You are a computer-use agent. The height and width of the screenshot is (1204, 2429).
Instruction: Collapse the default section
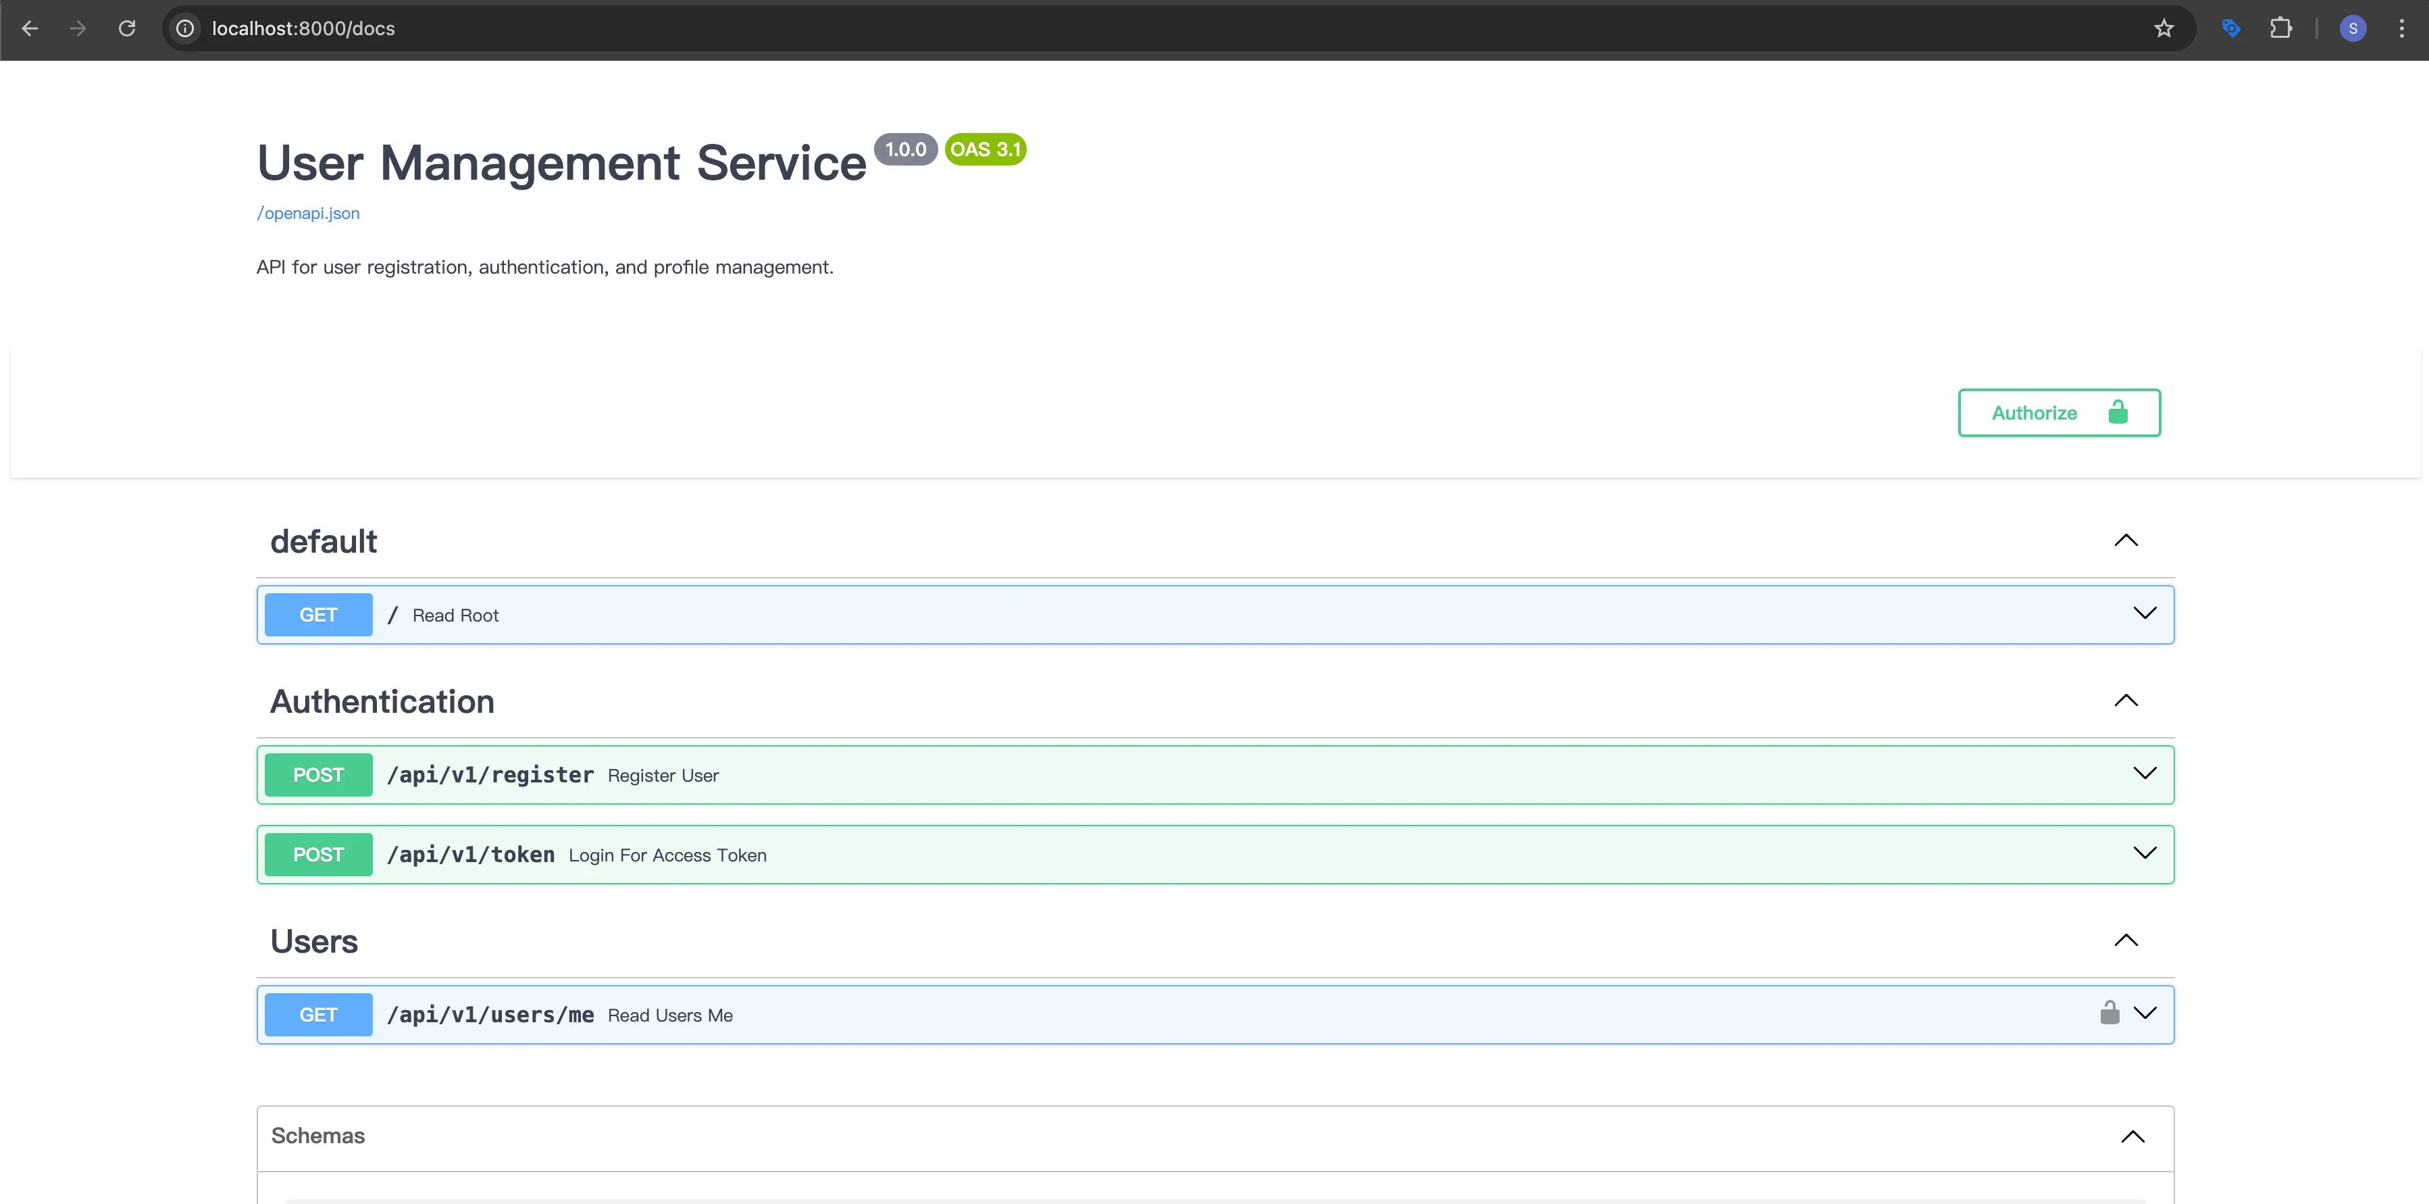2125,541
